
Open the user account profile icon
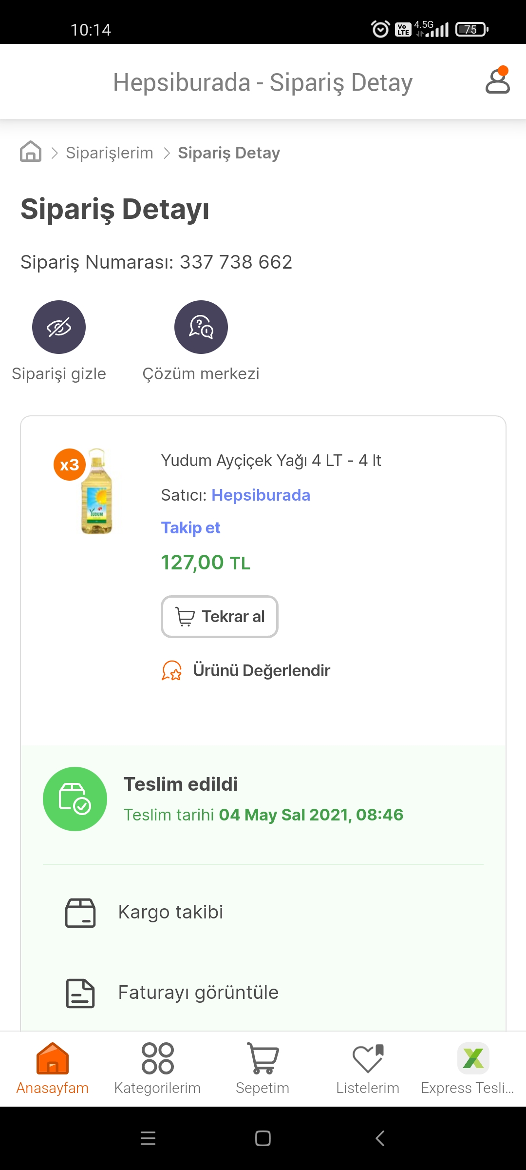click(497, 80)
